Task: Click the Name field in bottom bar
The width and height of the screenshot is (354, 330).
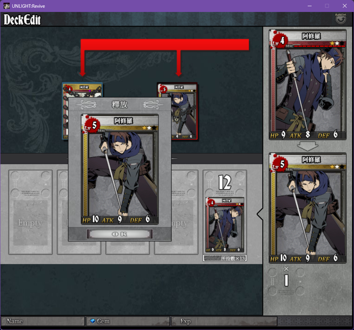Action: point(43,321)
